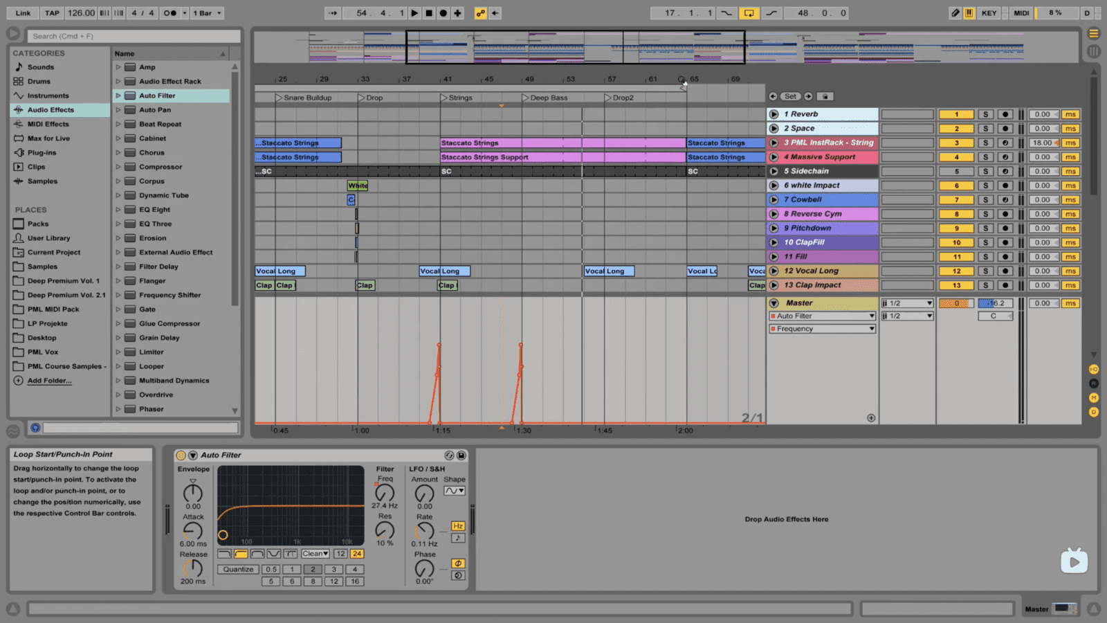Viewport: 1107px width, 623px height.
Task: Click the Set locator button
Action: pos(791,96)
